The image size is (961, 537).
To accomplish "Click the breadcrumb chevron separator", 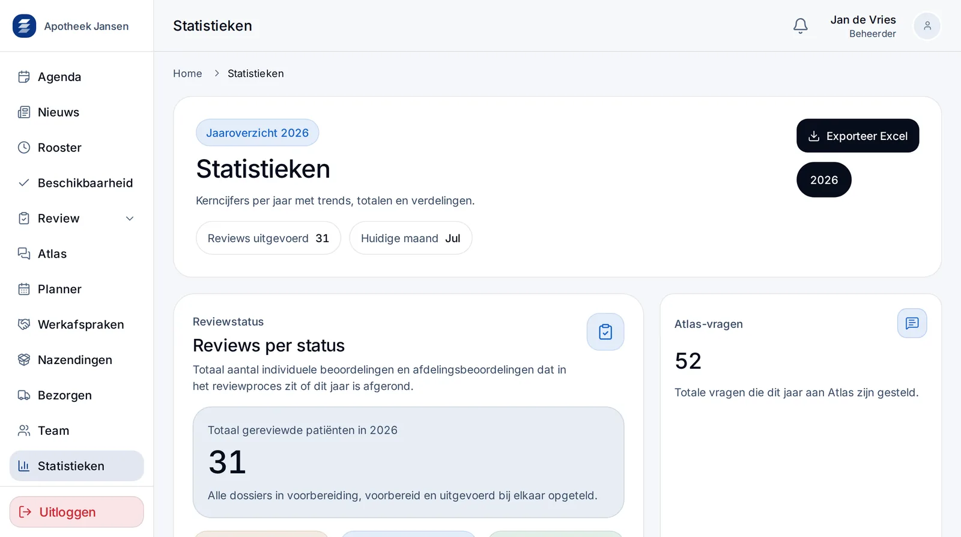I will coord(217,73).
